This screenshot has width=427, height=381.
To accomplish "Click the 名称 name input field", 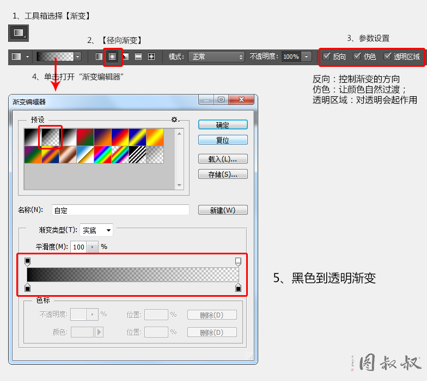I will [120, 210].
